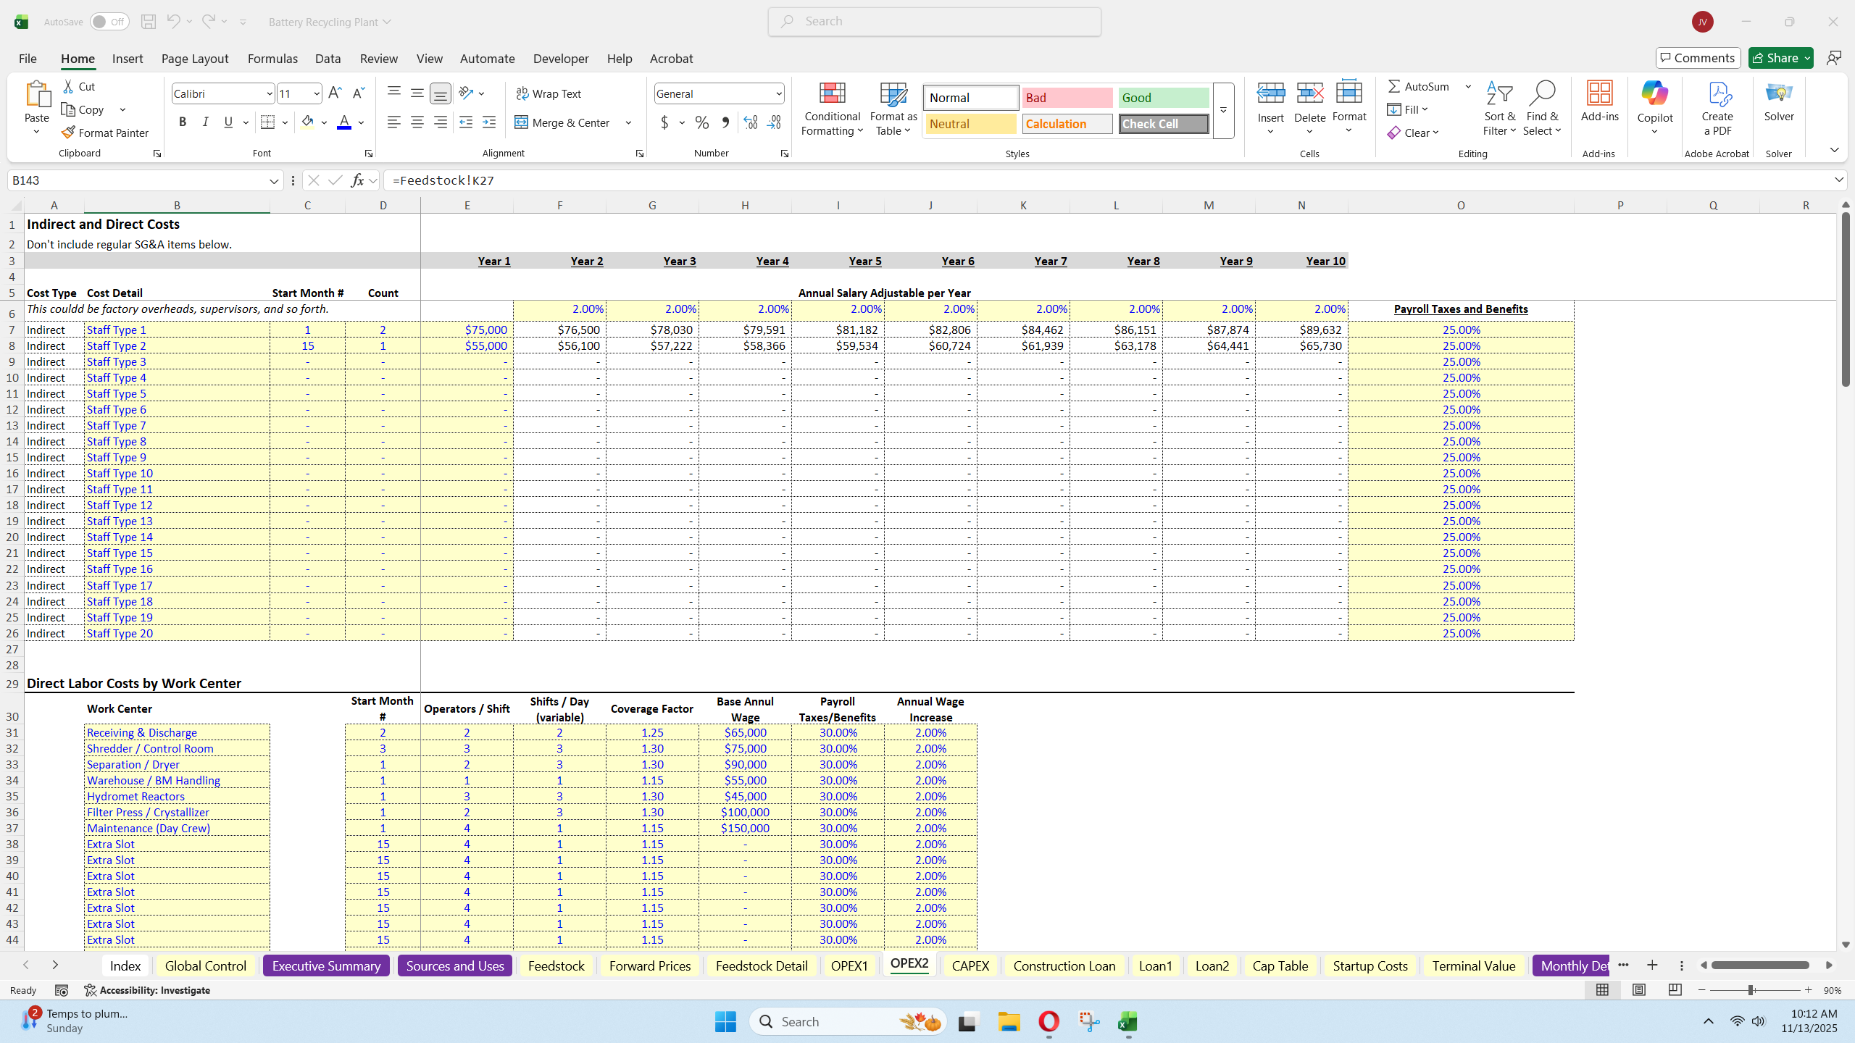Screen dimensions: 1855x1043
Task: Click the Solver add-in icon
Action: pyautogui.click(x=1778, y=101)
